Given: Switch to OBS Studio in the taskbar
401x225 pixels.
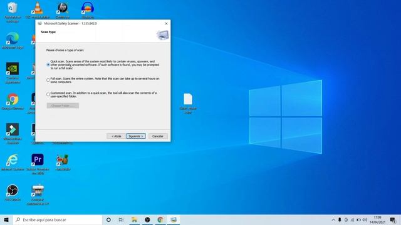Looking at the screenshot, I should coord(147,219).
